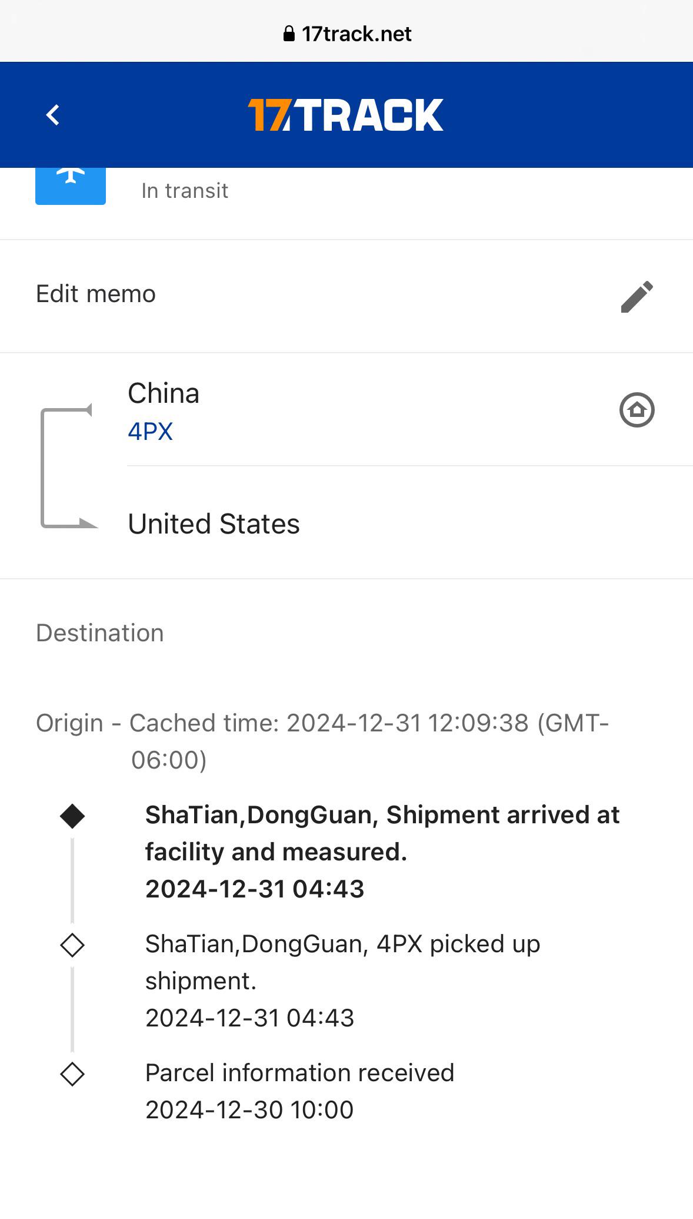This screenshot has width=693, height=1219.
Task: Click the lock icon in address bar
Action: 289,34
